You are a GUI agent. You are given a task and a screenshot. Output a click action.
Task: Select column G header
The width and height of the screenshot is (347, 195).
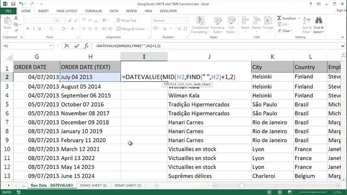pos(37,56)
